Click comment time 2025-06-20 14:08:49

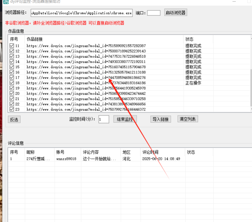click(x=161, y=159)
